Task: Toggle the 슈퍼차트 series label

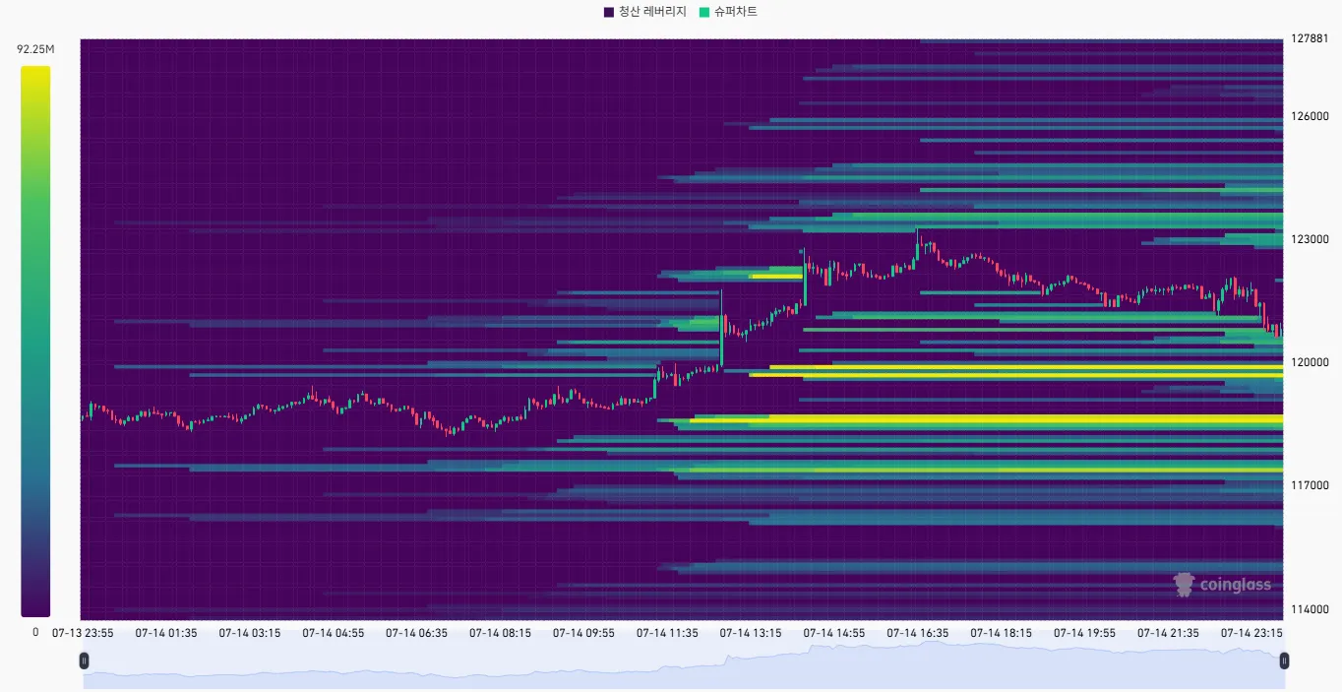Action: click(736, 13)
